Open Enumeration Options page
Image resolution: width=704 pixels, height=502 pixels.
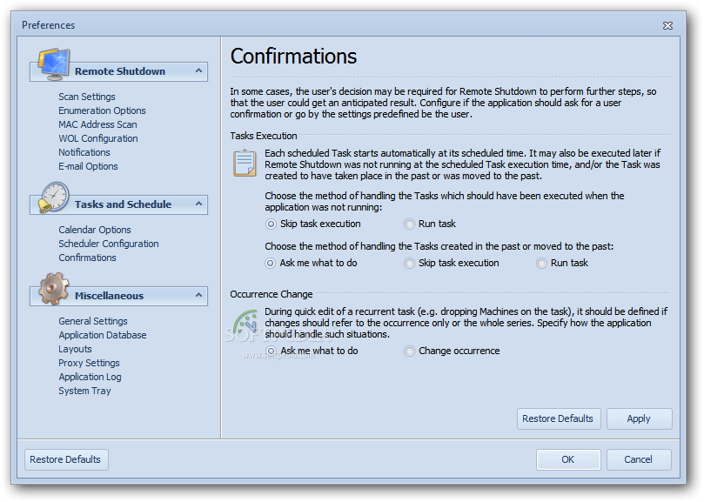102,110
